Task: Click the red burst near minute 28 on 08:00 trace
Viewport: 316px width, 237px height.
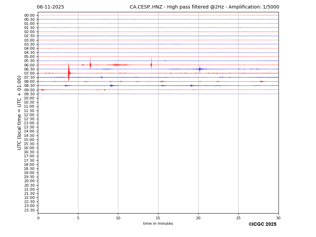Action: tap(261, 81)
